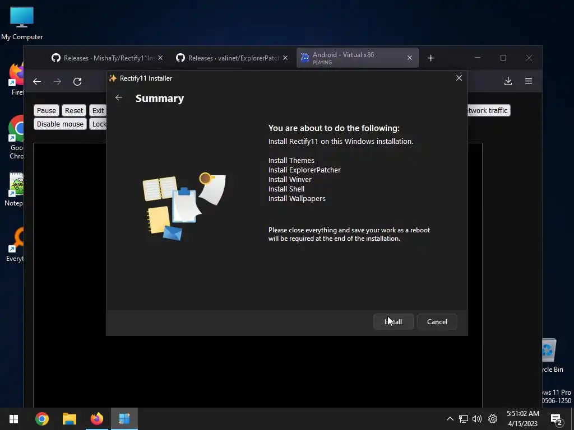Click the Summary page heading
This screenshot has width=574, height=430.
pos(160,99)
